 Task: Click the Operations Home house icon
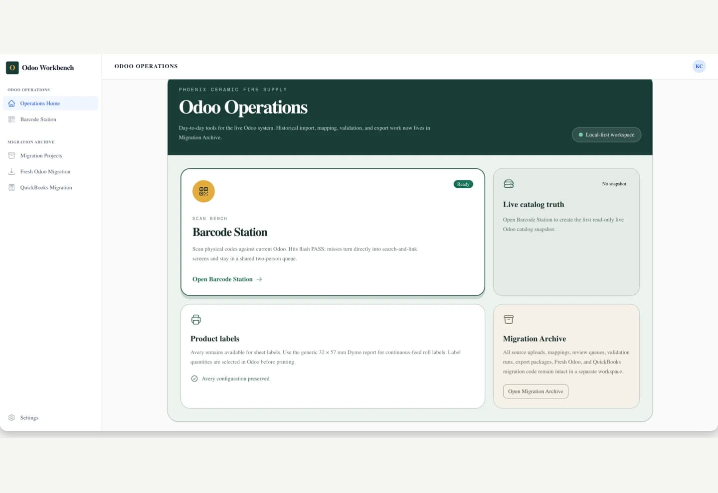click(11, 104)
